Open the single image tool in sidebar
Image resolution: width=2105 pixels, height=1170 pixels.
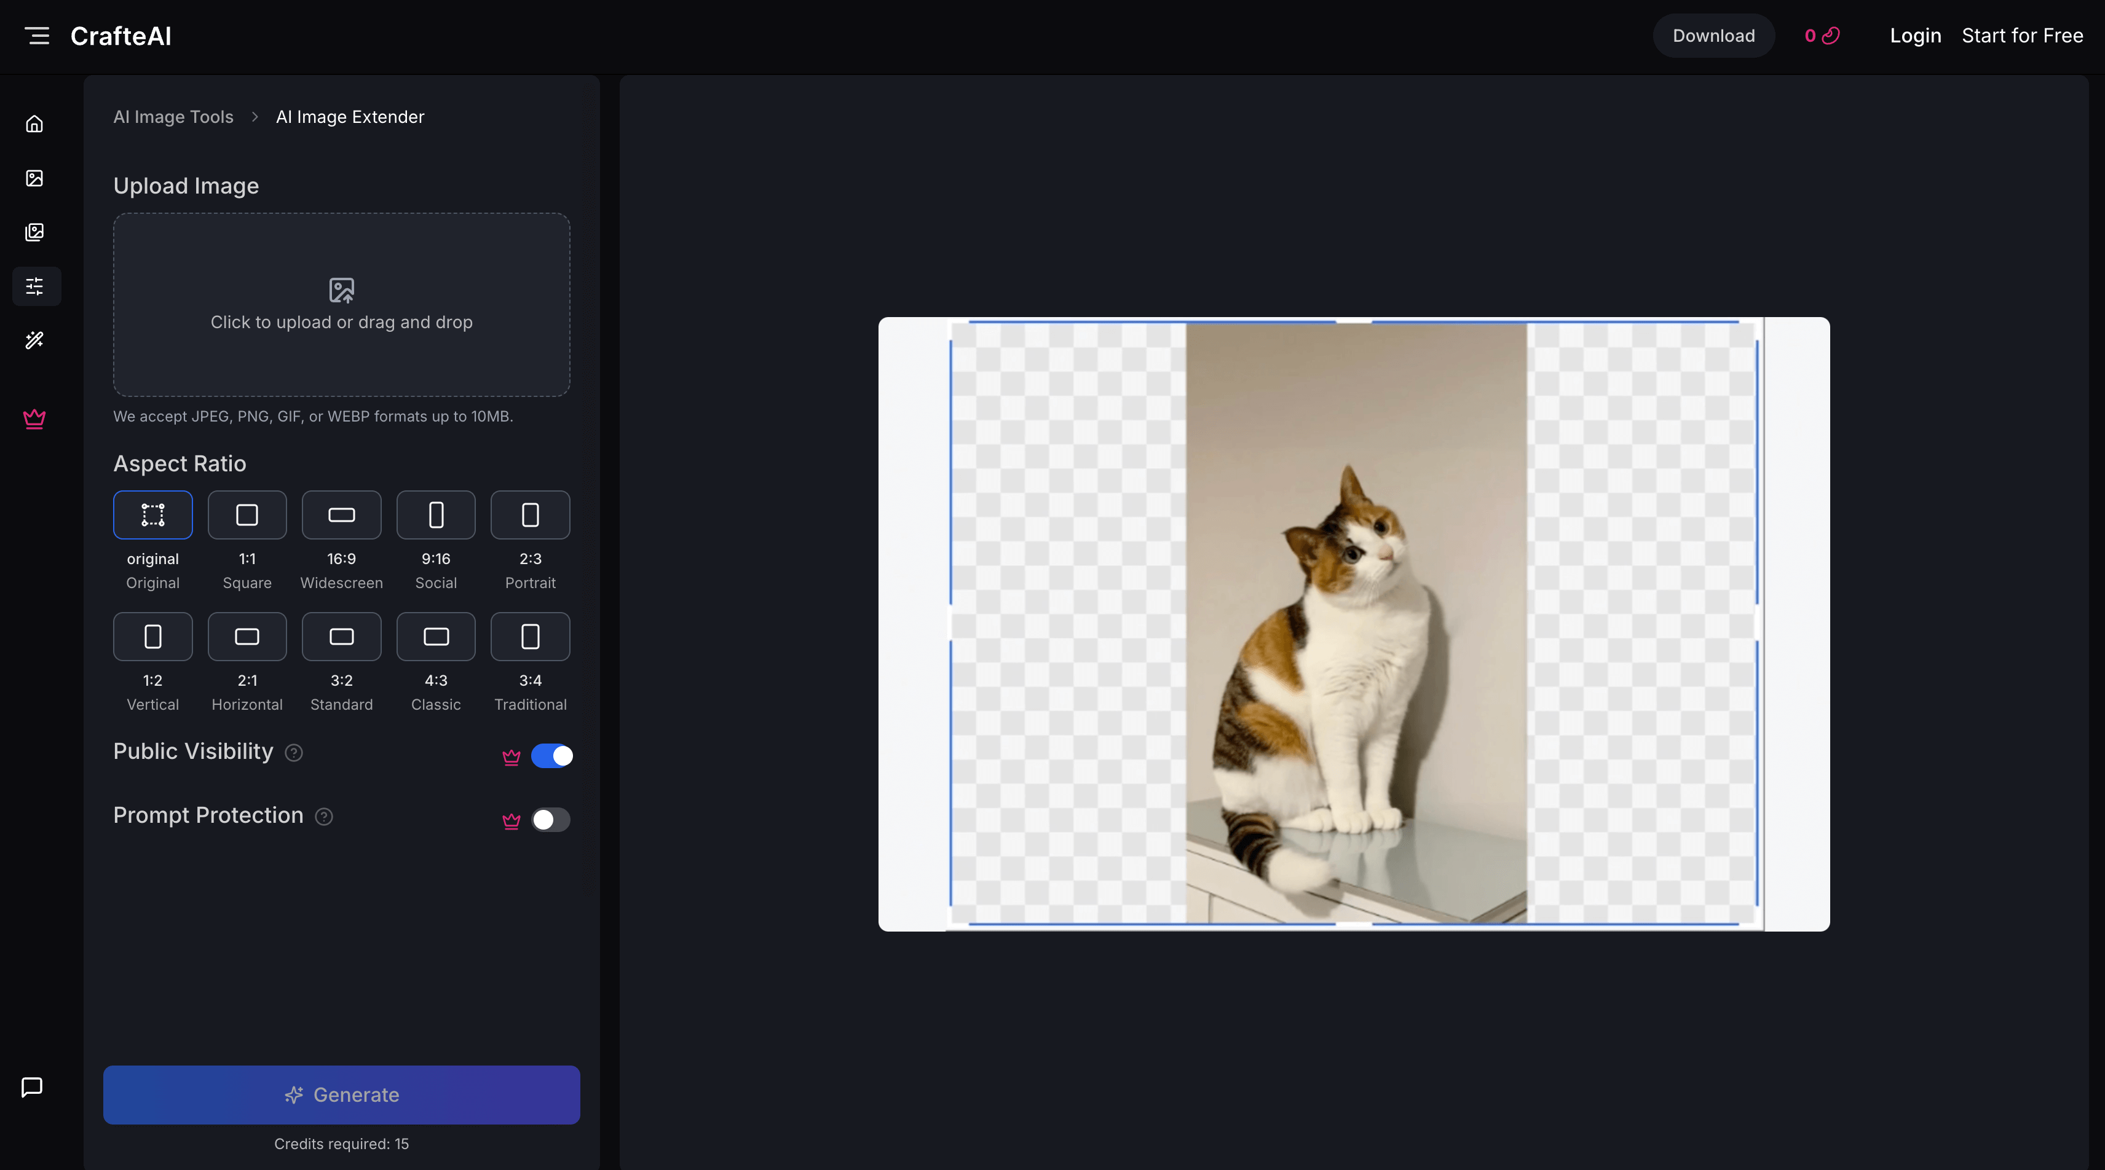[x=34, y=178]
